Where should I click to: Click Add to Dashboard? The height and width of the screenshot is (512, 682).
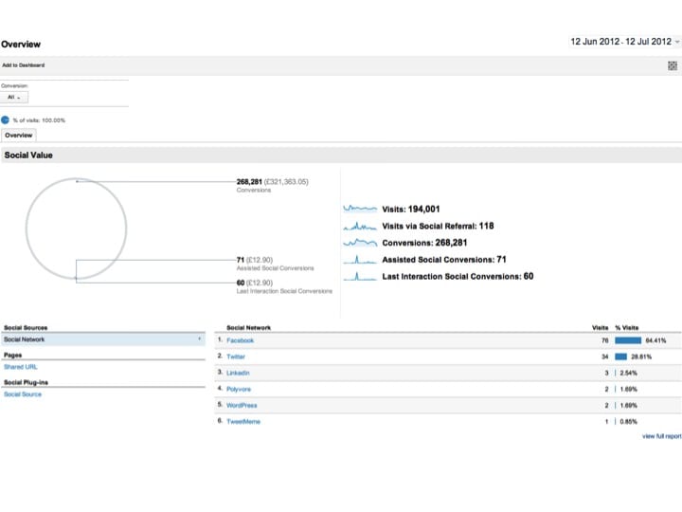(x=23, y=65)
